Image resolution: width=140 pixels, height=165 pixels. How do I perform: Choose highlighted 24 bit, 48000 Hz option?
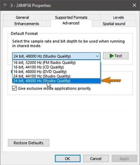pyautogui.click(x=56, y=81)
